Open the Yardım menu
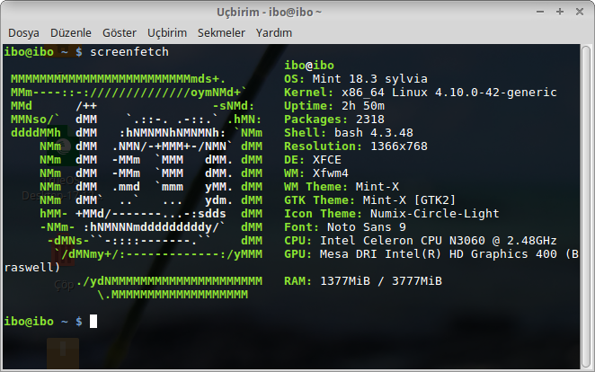This screenshot has width=595, height=372. coord(273,33)
